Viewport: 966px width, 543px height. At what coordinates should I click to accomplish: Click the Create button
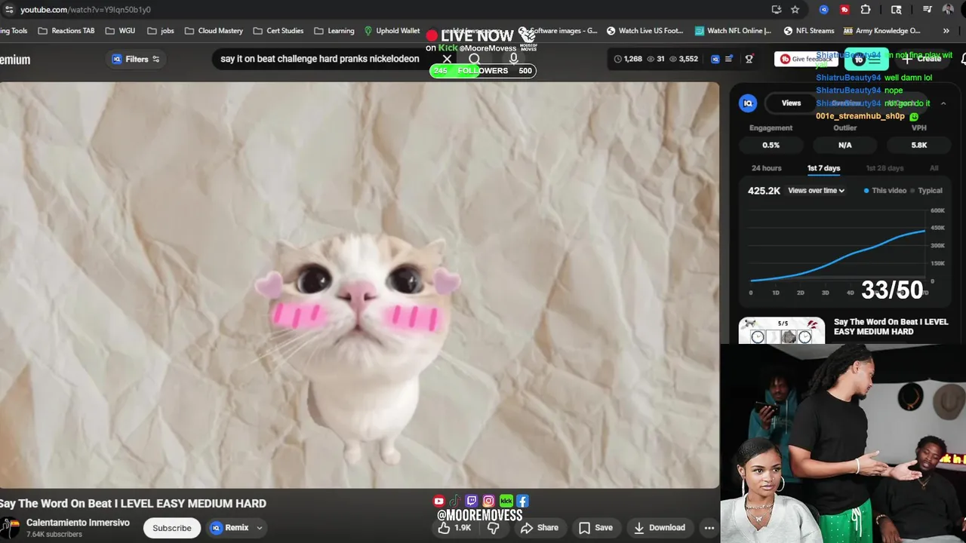point(922,59)
